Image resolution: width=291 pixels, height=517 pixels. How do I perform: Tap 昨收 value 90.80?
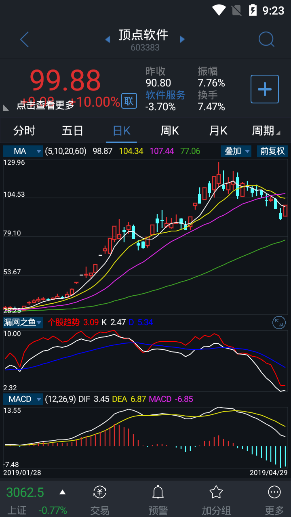click(158, 83)
